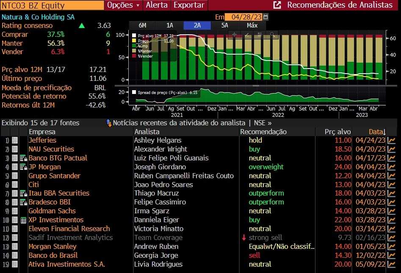Toggle the Prç alvo 12M legend series
The image size is (401, 273).
(x=135, y=36)
